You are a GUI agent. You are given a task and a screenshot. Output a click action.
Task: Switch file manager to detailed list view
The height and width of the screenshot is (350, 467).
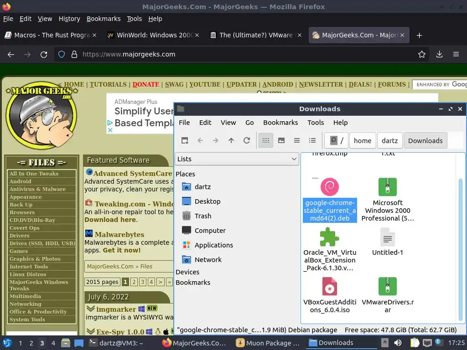312,140
